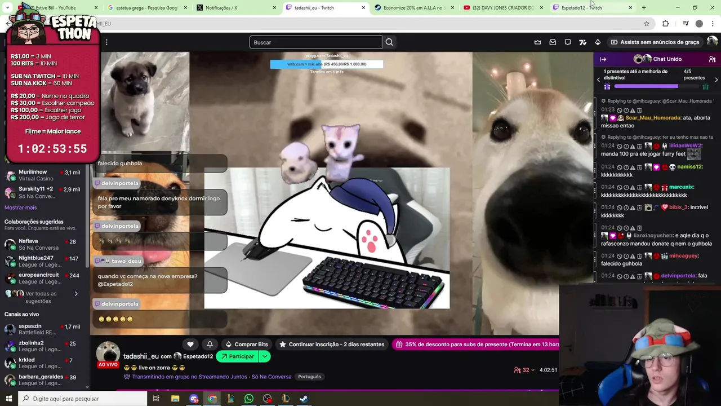Image resolution: width=721 pixels, height=406 pixels.
Task: Open the user profile avatar menu
Action: [712, 42]
